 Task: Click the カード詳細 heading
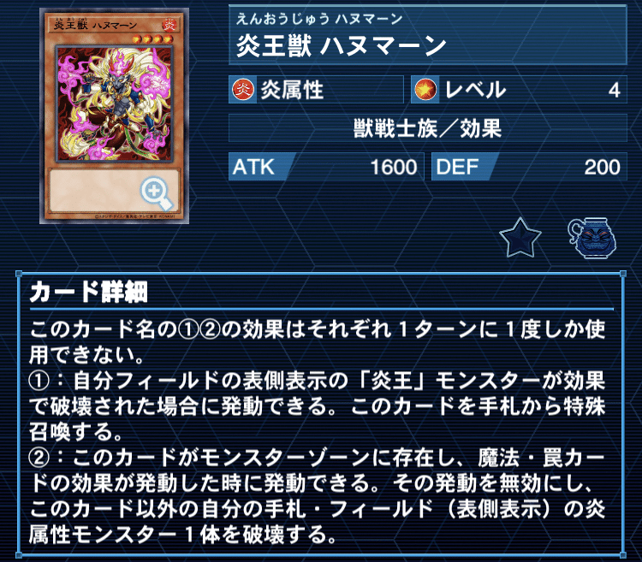[88, 292]
